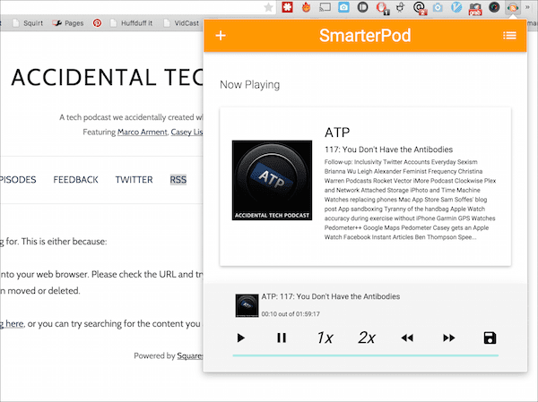
Task: Open the bird robot extension icon
Action: coord(400,7)
